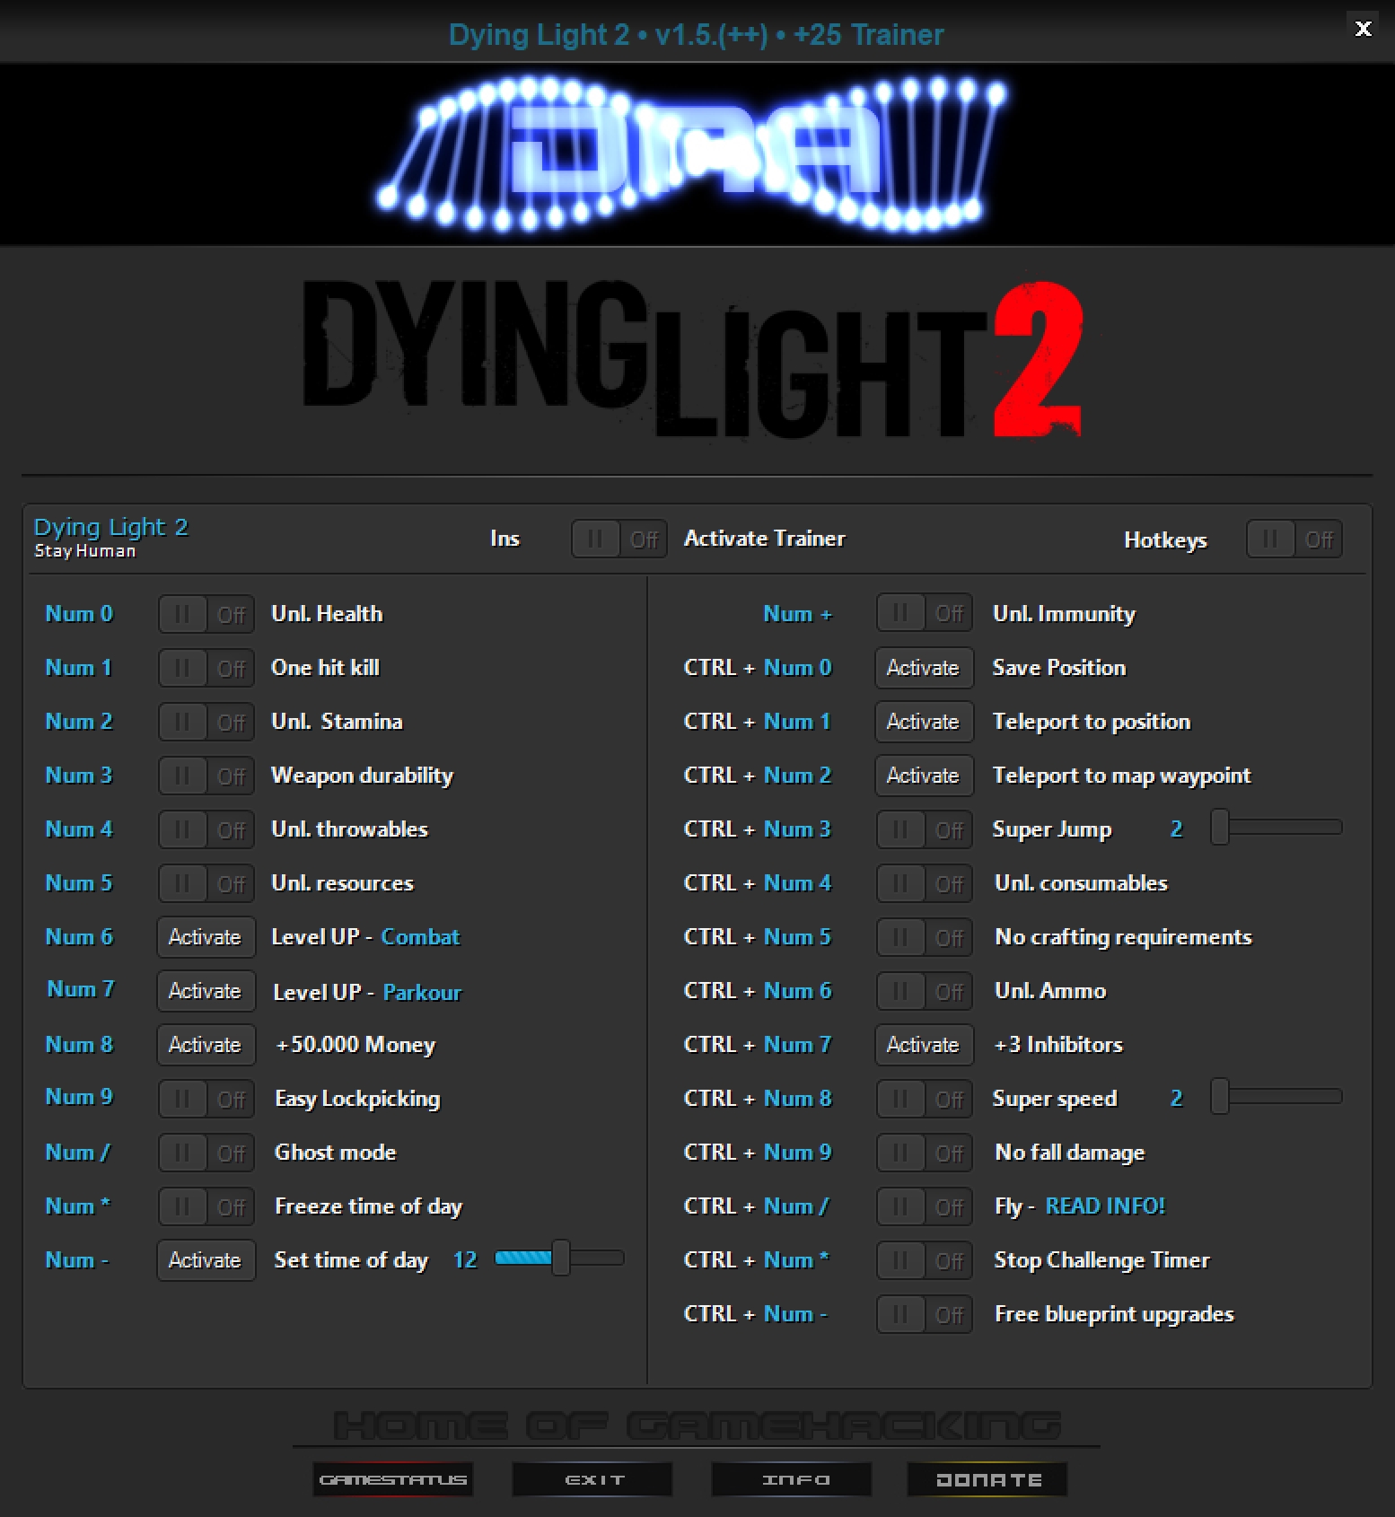Enable No fall damage

click(925, 1153)
